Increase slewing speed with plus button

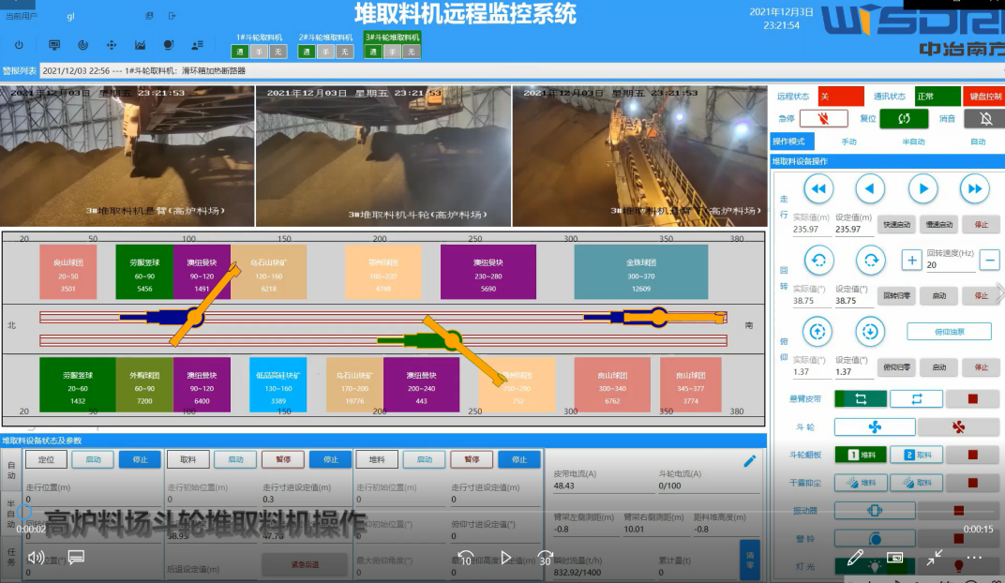coord(911,261)
